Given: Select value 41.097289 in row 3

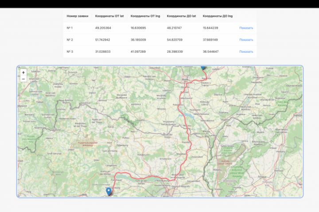Looking at the screenshot, I should pyautogui.click(x=138, y=52).
